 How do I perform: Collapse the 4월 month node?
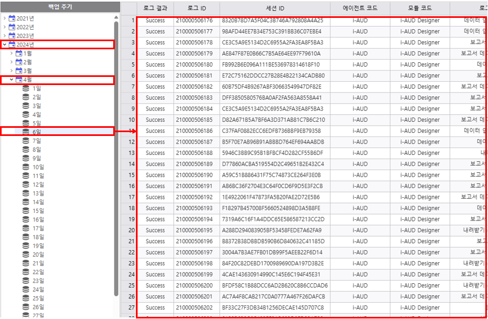tap(12, 80)
